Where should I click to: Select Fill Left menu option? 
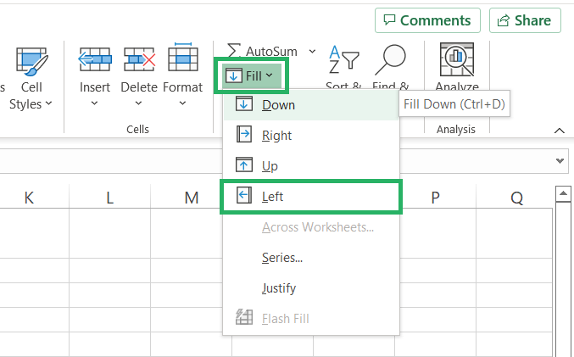273,197
